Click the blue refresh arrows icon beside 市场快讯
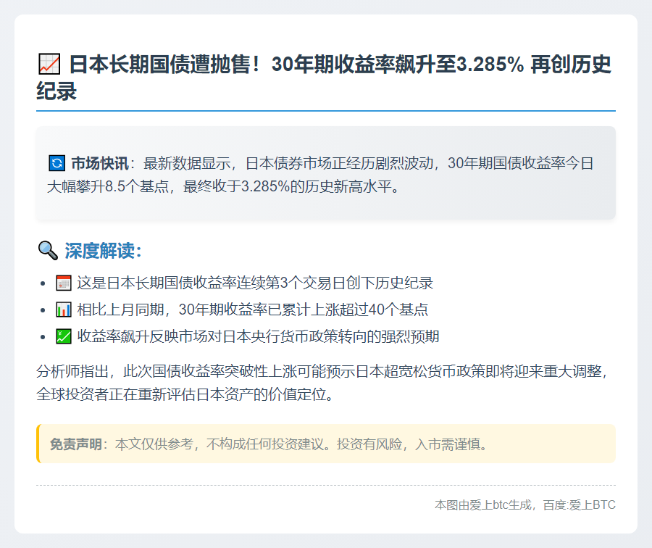652x548 pixels. click(x=56, y=162)
